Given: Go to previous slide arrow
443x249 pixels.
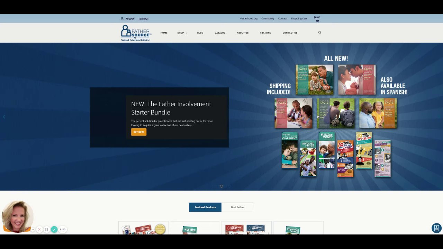Looking at the screenshot, I should point(4,117).
